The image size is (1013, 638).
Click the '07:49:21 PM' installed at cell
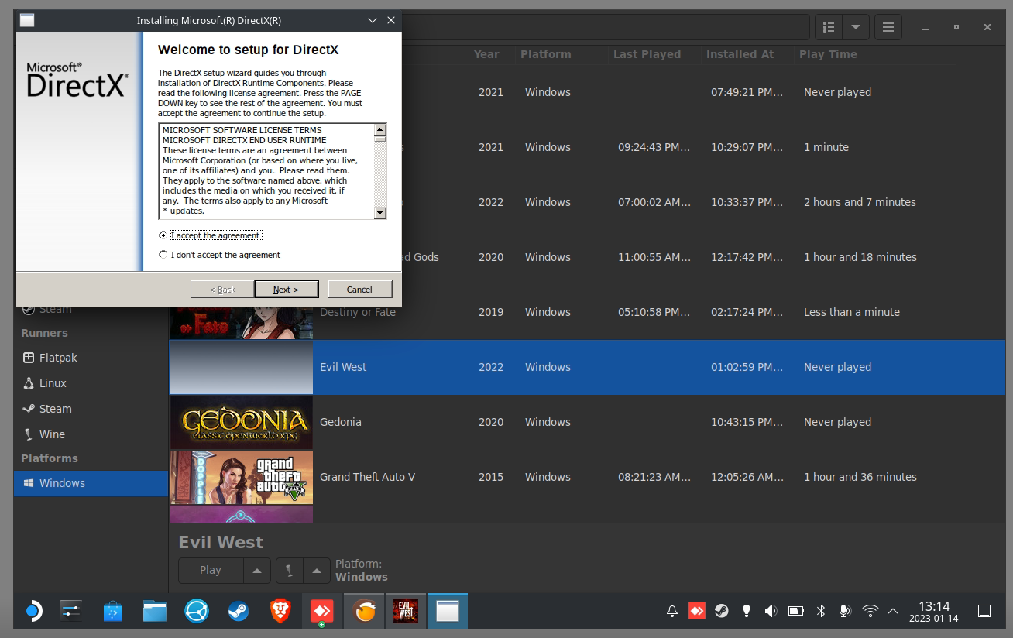(747, 92)
